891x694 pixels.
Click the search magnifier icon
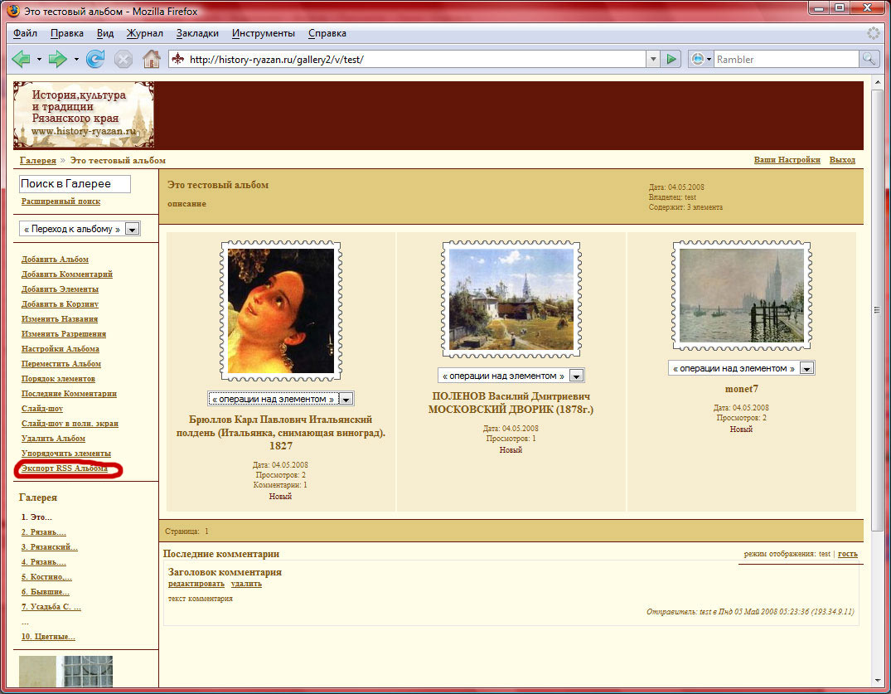pyautogui.click(x=869, y=59)
